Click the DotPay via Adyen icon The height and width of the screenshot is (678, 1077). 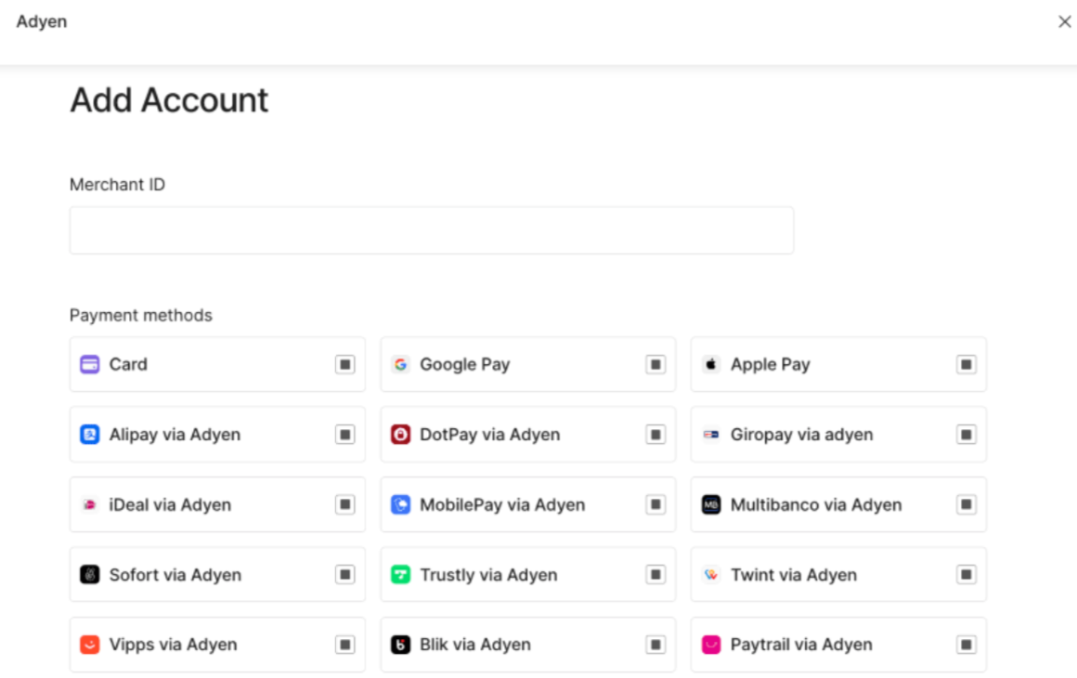(x=400, y=435)
